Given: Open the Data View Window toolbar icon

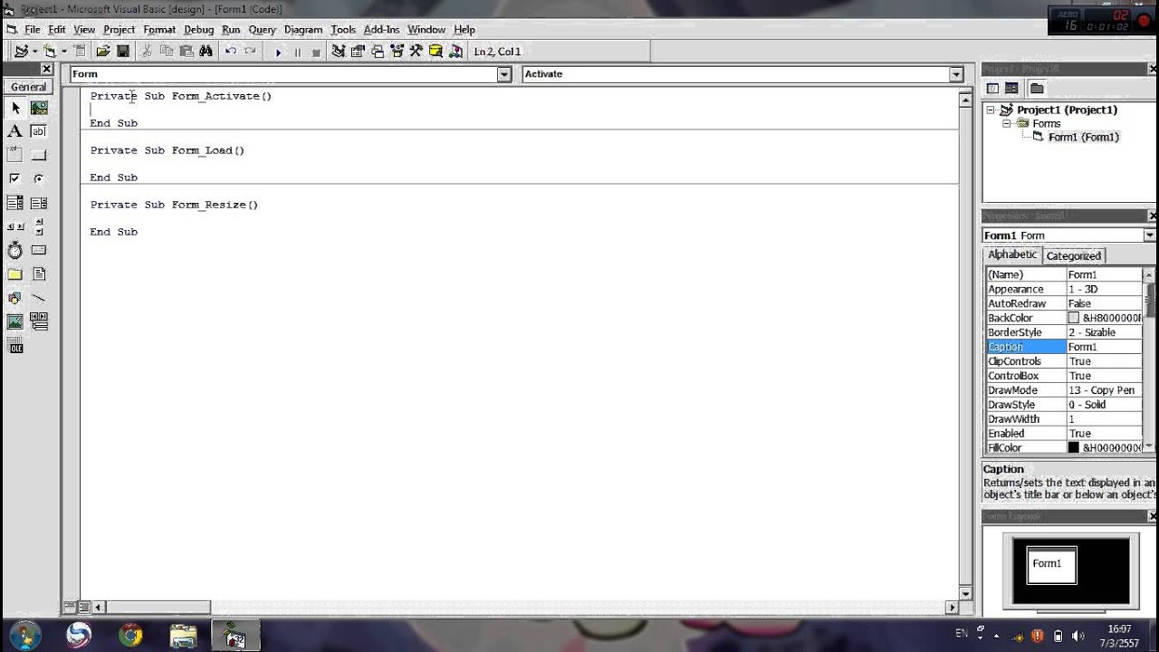Looking at the screenshot, I should pyautogui.click(x=436, y=52).
